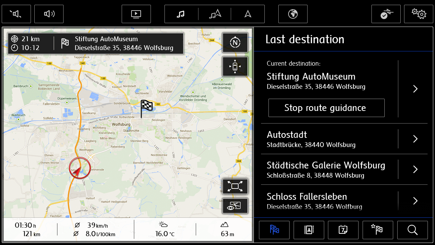Expand Stiftung AutoMuseum destination details
Image resolution: width=435 pixels, height=245 pixels.
415,88
